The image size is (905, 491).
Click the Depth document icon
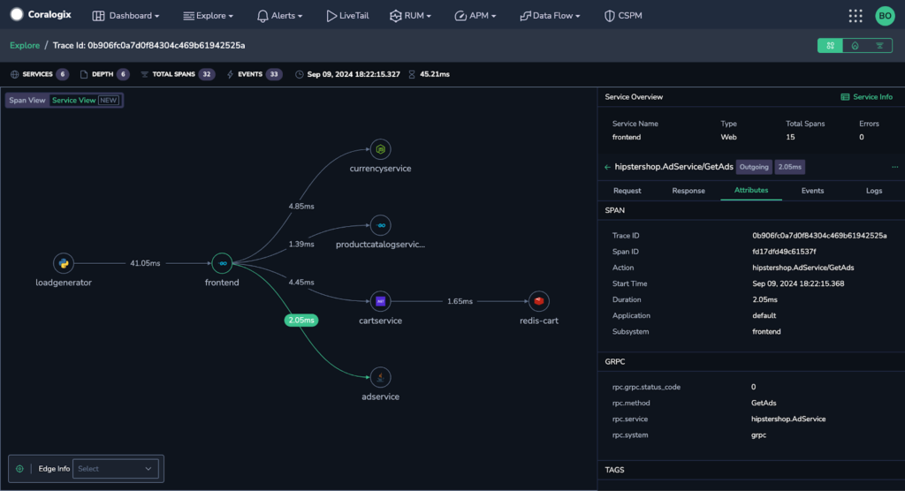[x=84, y=74]
